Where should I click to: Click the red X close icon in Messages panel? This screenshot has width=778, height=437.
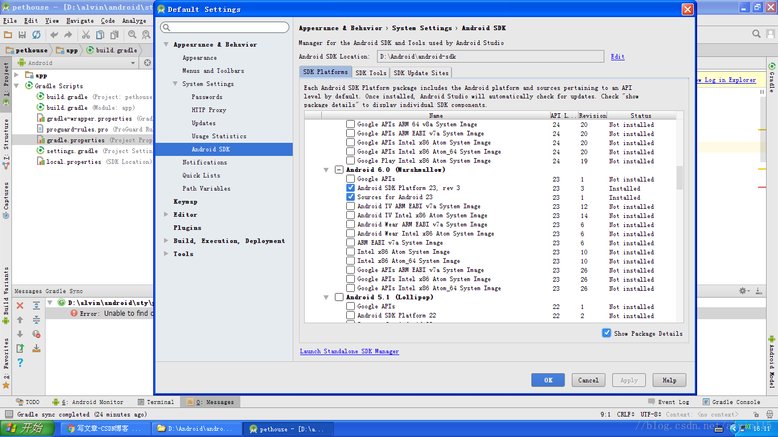[x=20, y=306]
